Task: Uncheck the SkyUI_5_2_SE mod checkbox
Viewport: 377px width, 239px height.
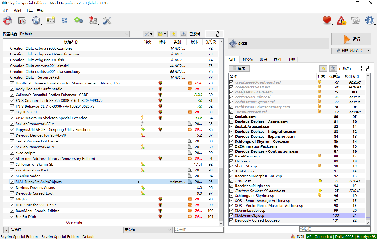Action: [12, 112]
